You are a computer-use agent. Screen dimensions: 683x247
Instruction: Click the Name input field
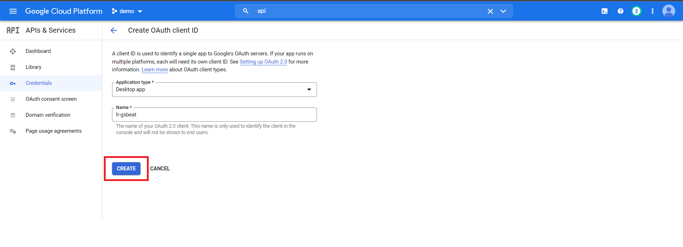pyautogui.click(x=214, y=115)
